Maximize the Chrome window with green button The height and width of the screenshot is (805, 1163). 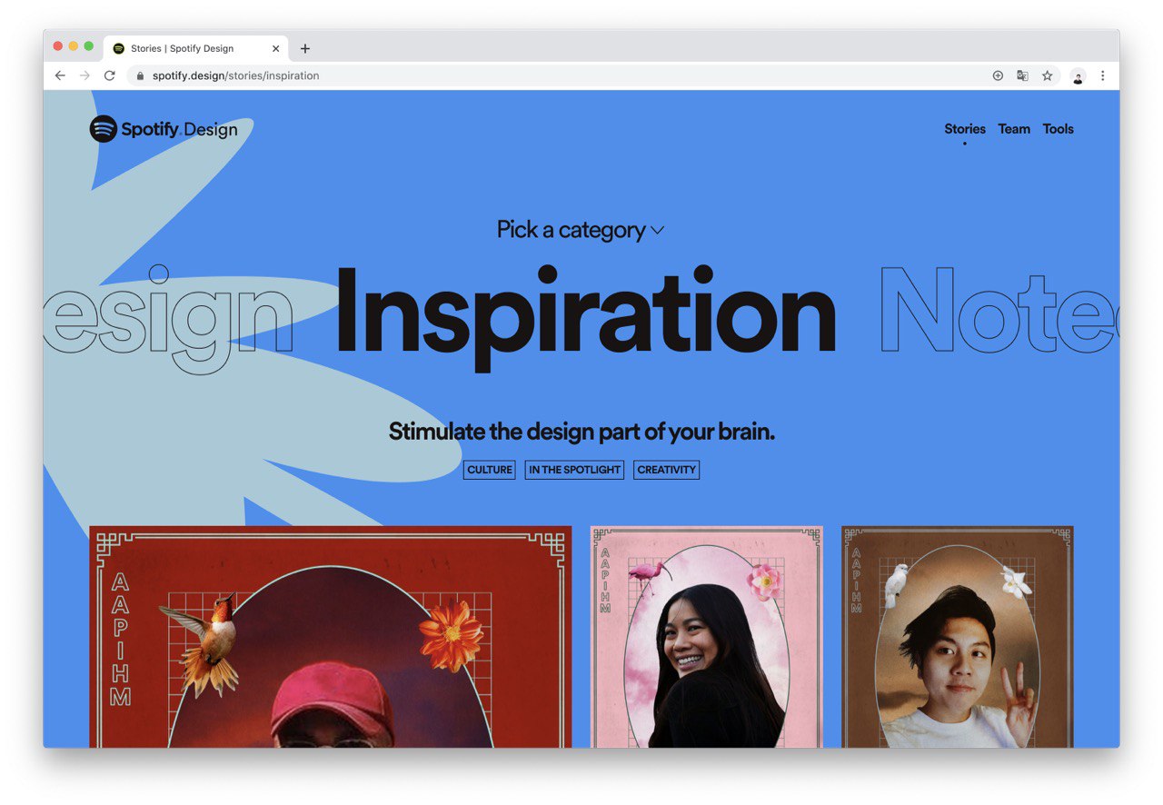89,46
